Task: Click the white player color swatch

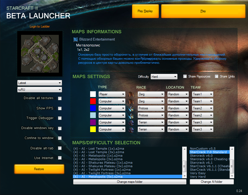Action: [x=93, y=94]
